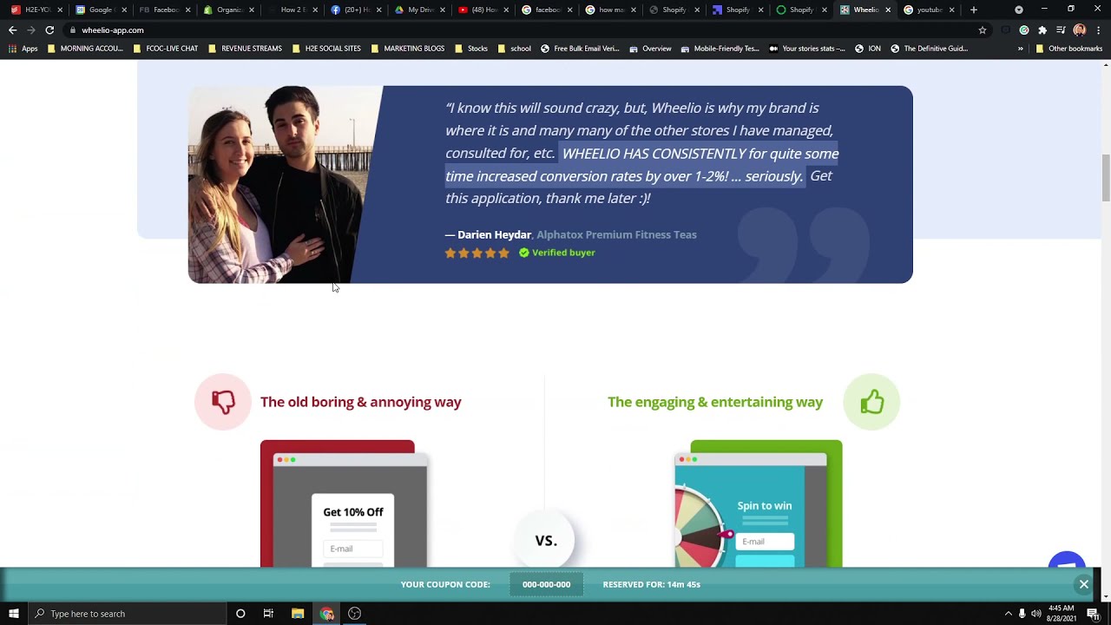Open the FCOC-LIVE CHAT bookmarks folder

166,49
